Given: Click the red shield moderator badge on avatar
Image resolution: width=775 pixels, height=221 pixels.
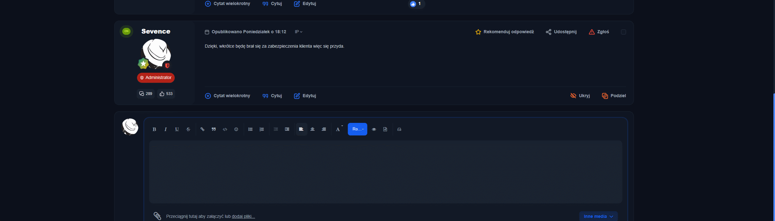Looking at the screenshot, I should [x=167, y=66].
